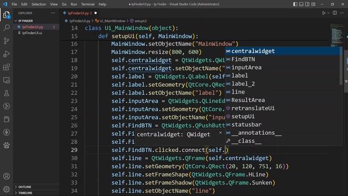Toggle primary side bar layout icon

tap(295, 4)
